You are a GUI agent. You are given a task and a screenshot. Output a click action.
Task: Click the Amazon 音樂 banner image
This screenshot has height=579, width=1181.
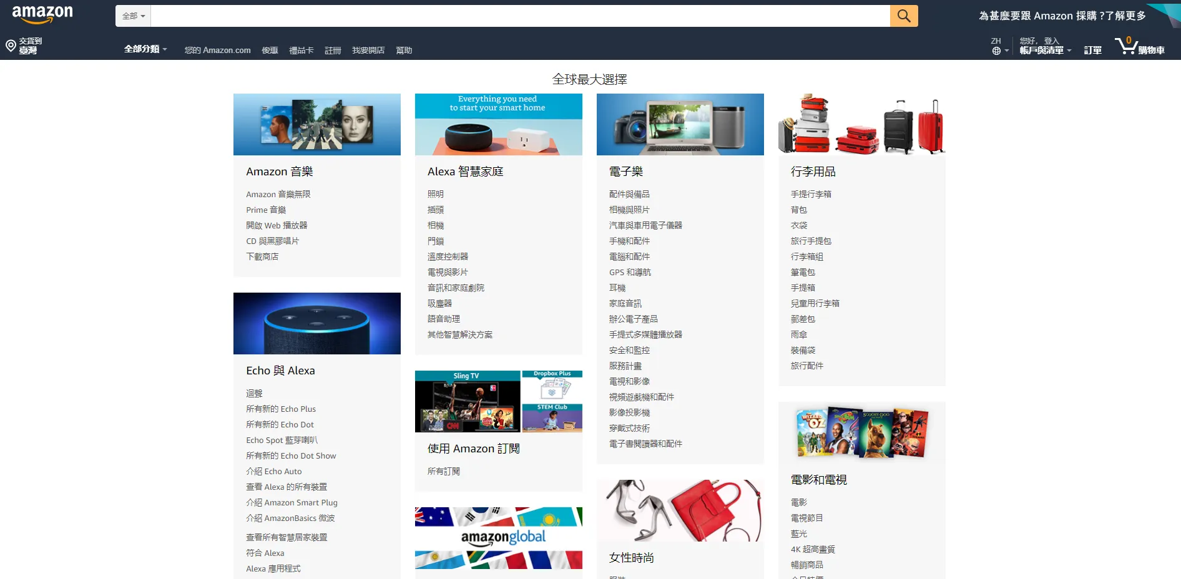[x=317, y=124]
